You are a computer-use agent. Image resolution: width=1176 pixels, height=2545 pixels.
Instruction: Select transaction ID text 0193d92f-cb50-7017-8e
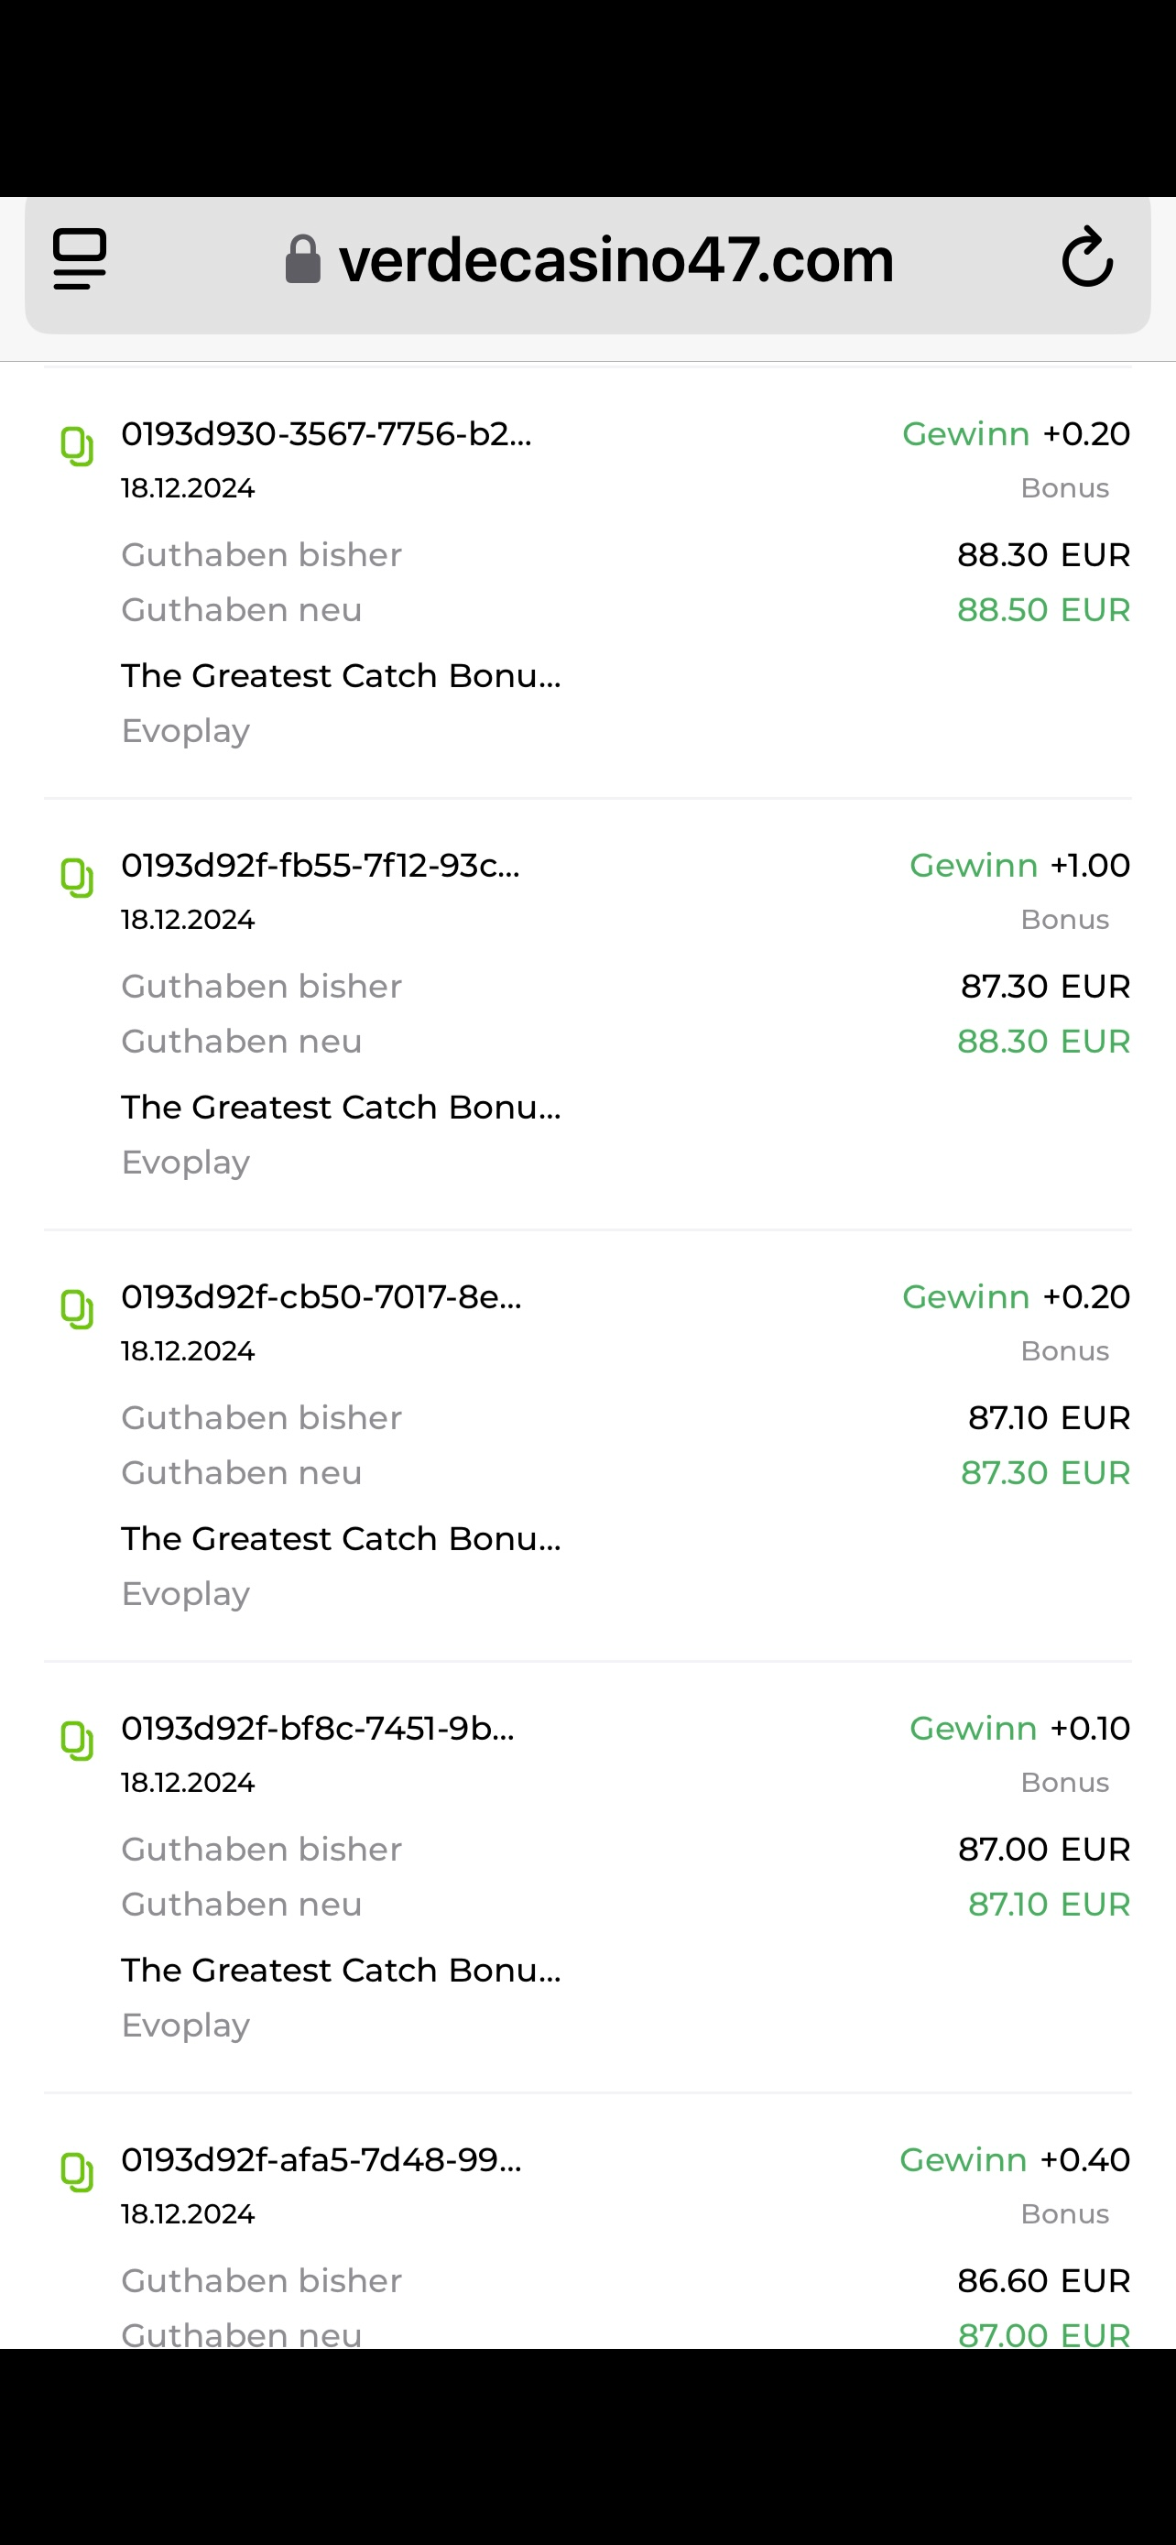(x=321, y=1297)
